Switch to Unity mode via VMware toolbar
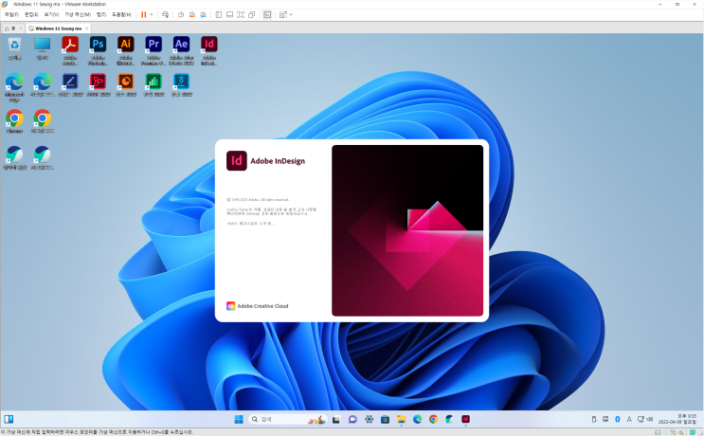The image size is (704, 436). (x=252, y=15)
